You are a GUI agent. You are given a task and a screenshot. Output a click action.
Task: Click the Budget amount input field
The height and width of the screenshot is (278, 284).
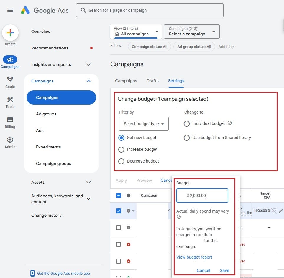click(202, 196)
